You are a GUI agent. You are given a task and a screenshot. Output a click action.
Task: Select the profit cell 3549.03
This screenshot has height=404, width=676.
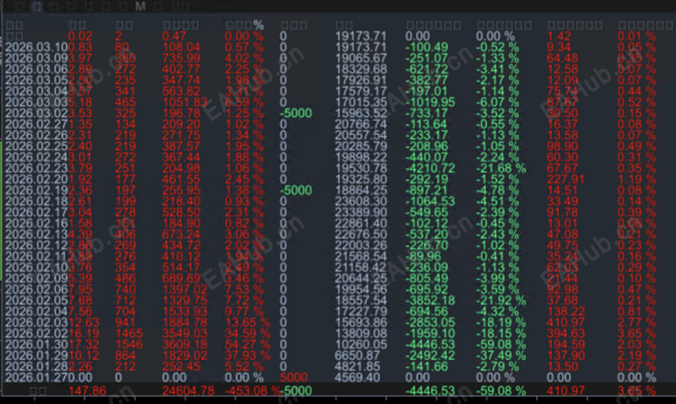185,334
